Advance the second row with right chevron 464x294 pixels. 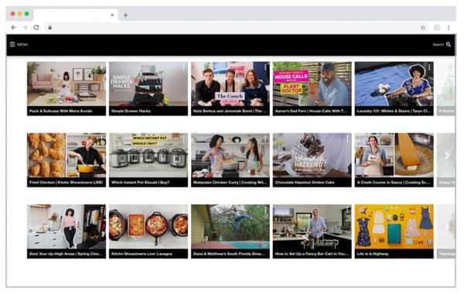pos(447,156)
